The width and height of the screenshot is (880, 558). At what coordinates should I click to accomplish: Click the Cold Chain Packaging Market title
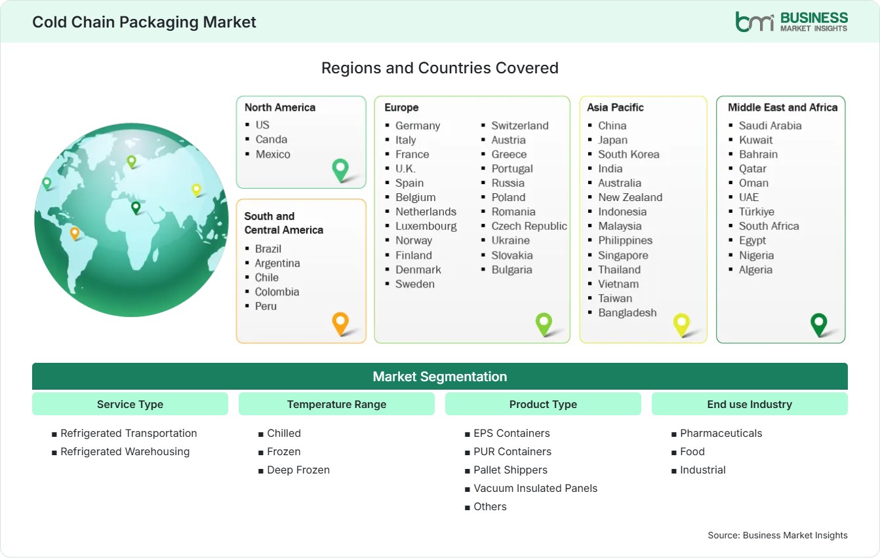point(144,22)
